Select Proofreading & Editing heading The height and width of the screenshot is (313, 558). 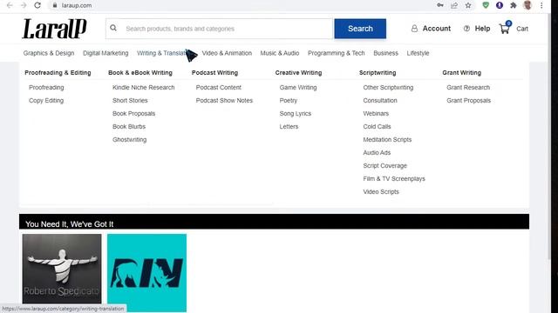(58, 73)
